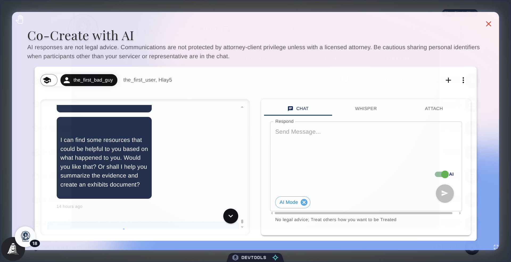The height and width of the screenshot is (262, 511).
Task: Click the down arrow on the chat scrollbar
Action: click(x=242, y=227)
